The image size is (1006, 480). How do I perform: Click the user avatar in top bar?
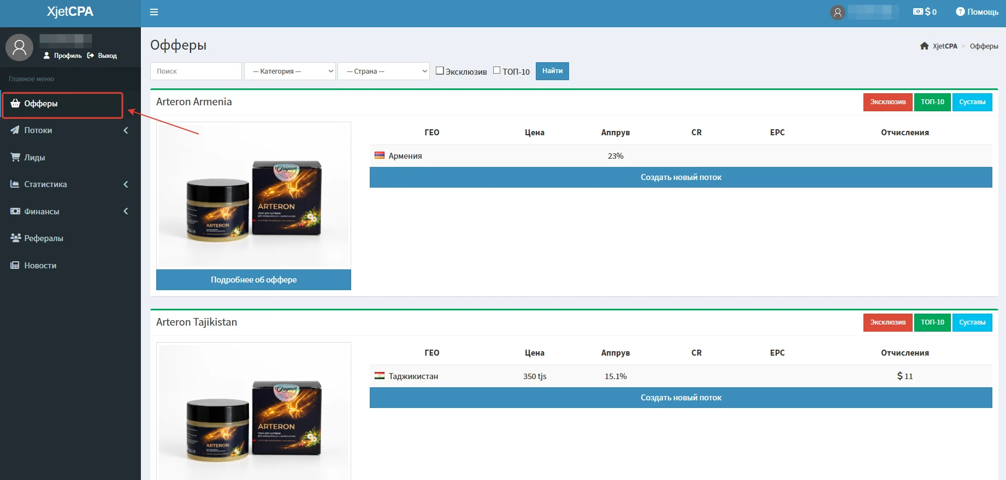pyautogui.click(x=837, y=12)
